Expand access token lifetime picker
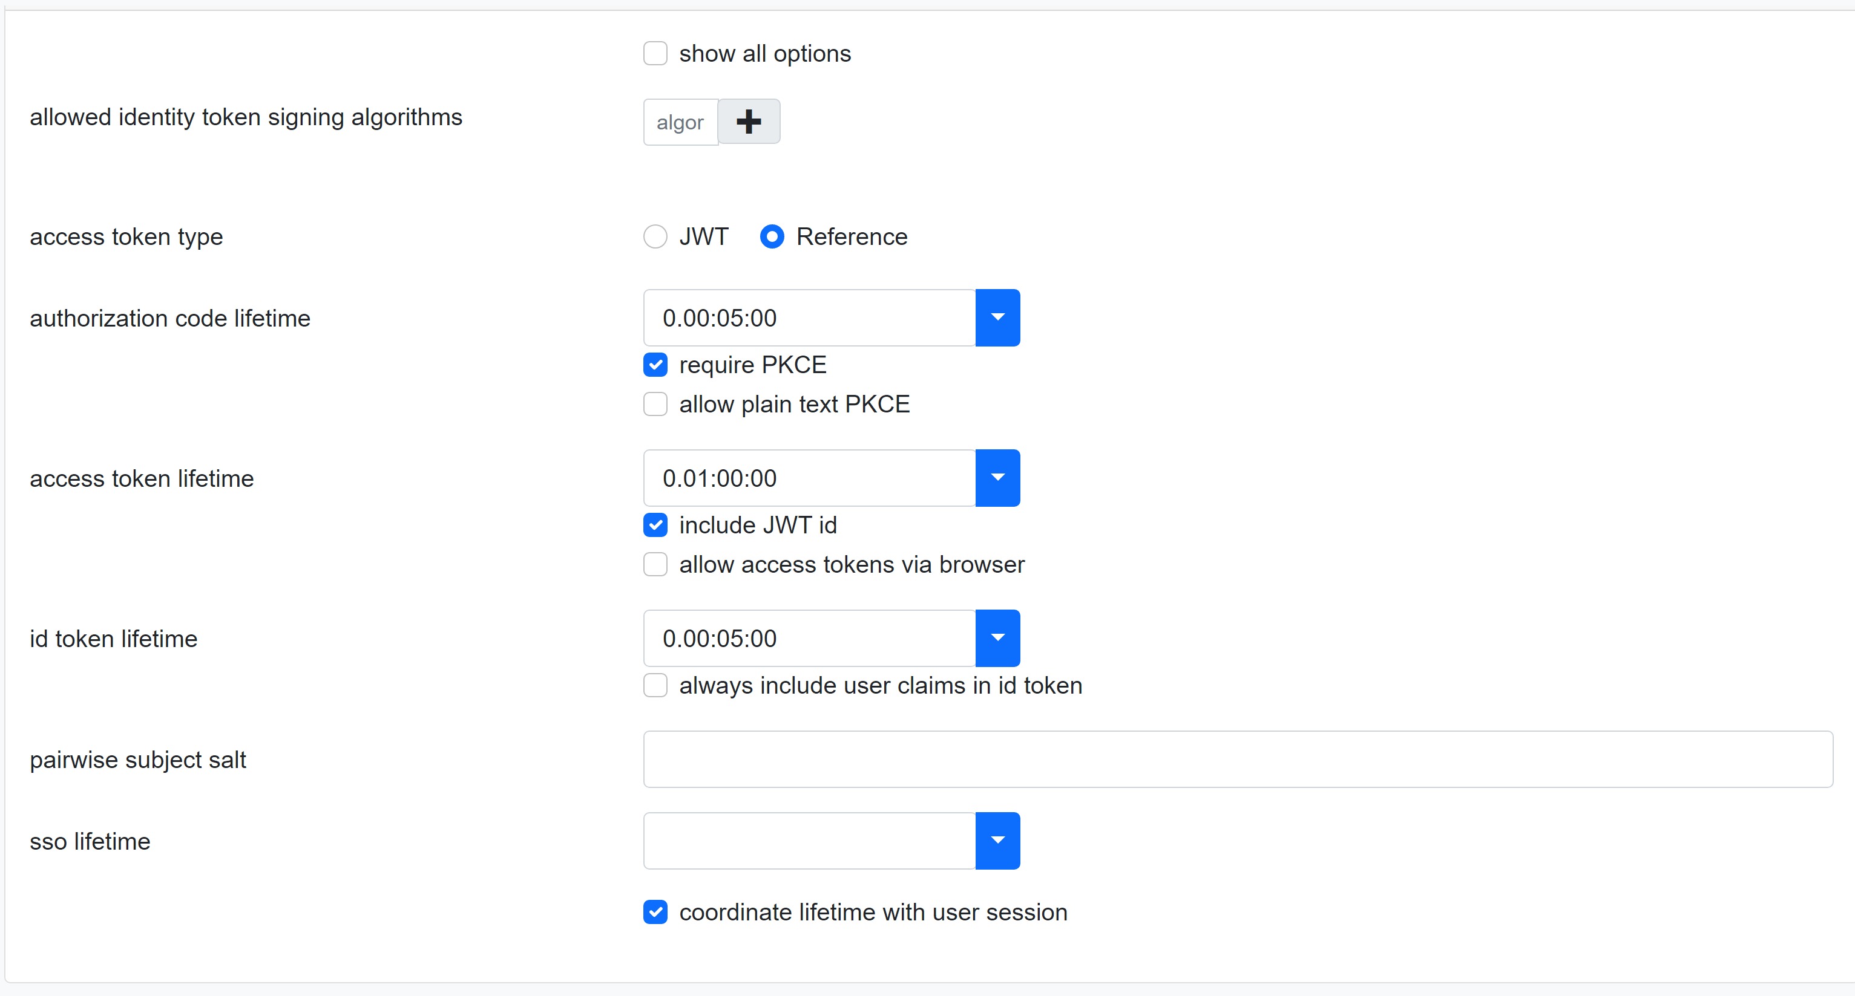Viewport: 1855px width, 996px height. click(x=1000, y=478)
